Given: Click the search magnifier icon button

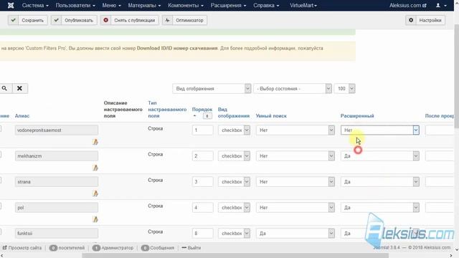Looking at the screenshot, I should point(5,88).
